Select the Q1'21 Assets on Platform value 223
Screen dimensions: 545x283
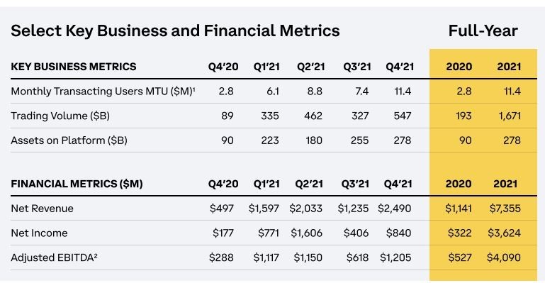pyautogui.click(x=270, y=140)
